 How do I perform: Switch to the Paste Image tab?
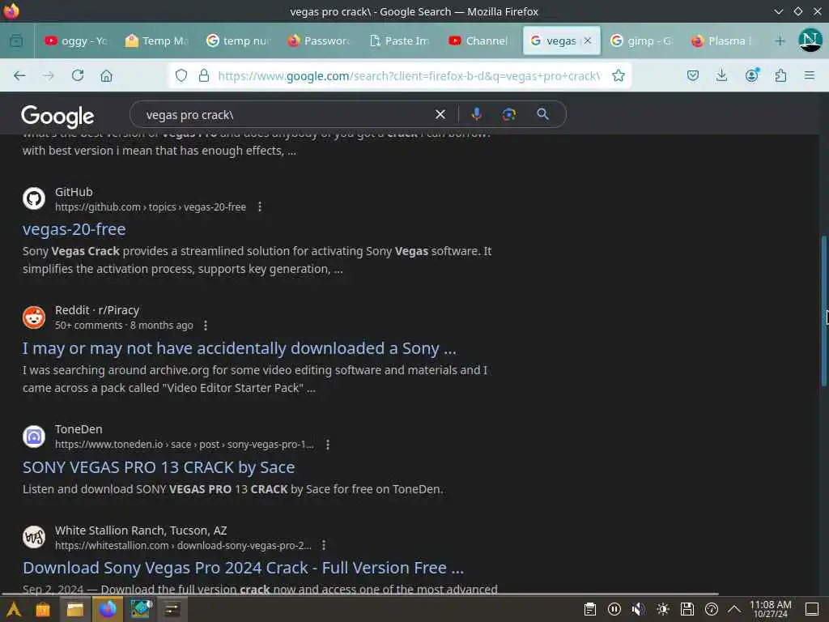tap(400, 40)
